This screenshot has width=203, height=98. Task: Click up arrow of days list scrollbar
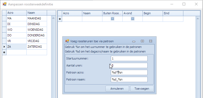coord(53,18)
